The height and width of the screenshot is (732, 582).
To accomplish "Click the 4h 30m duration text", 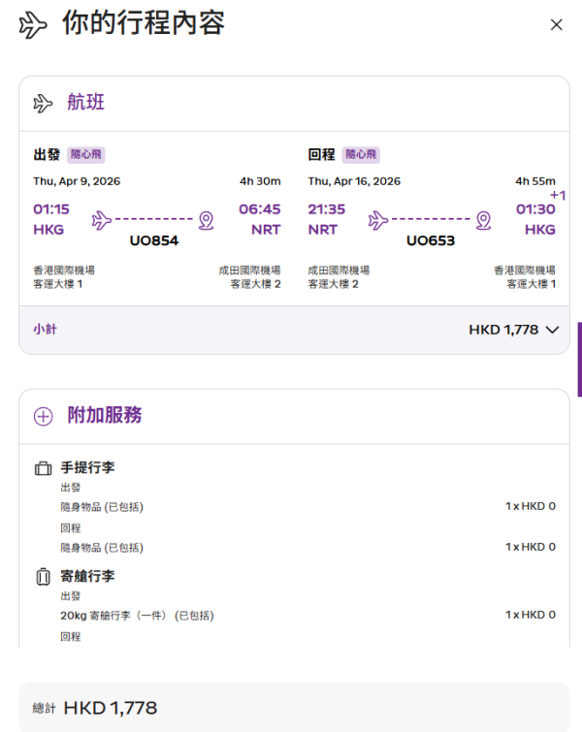I will 260,181.
